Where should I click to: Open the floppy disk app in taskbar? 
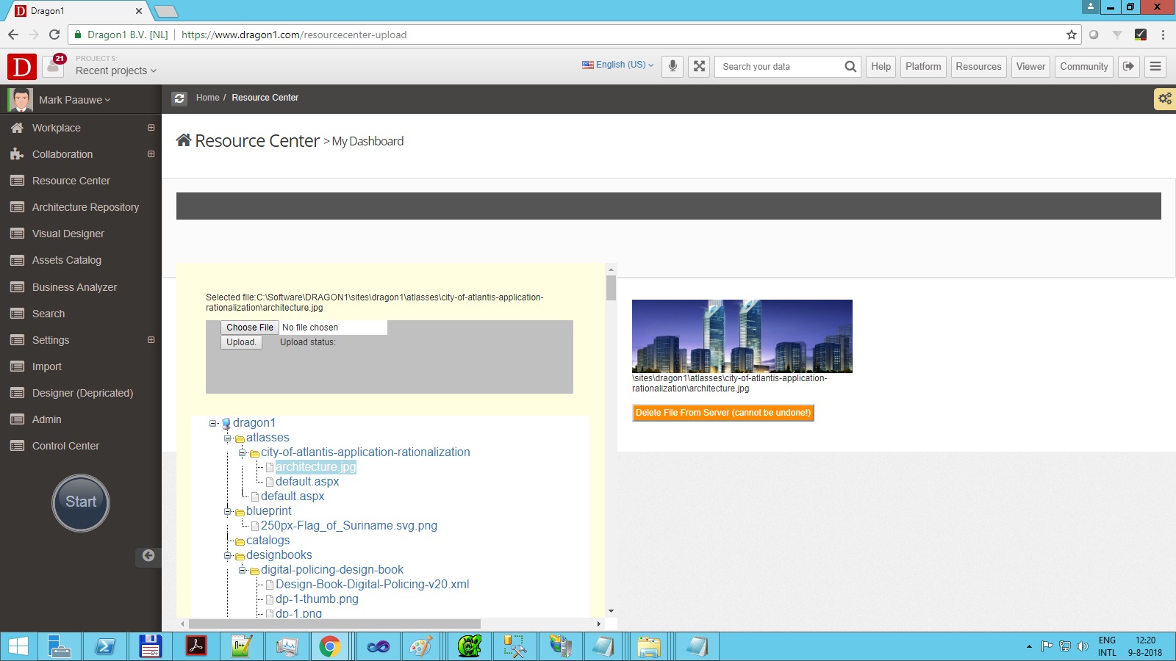click(x=150, y=646)
